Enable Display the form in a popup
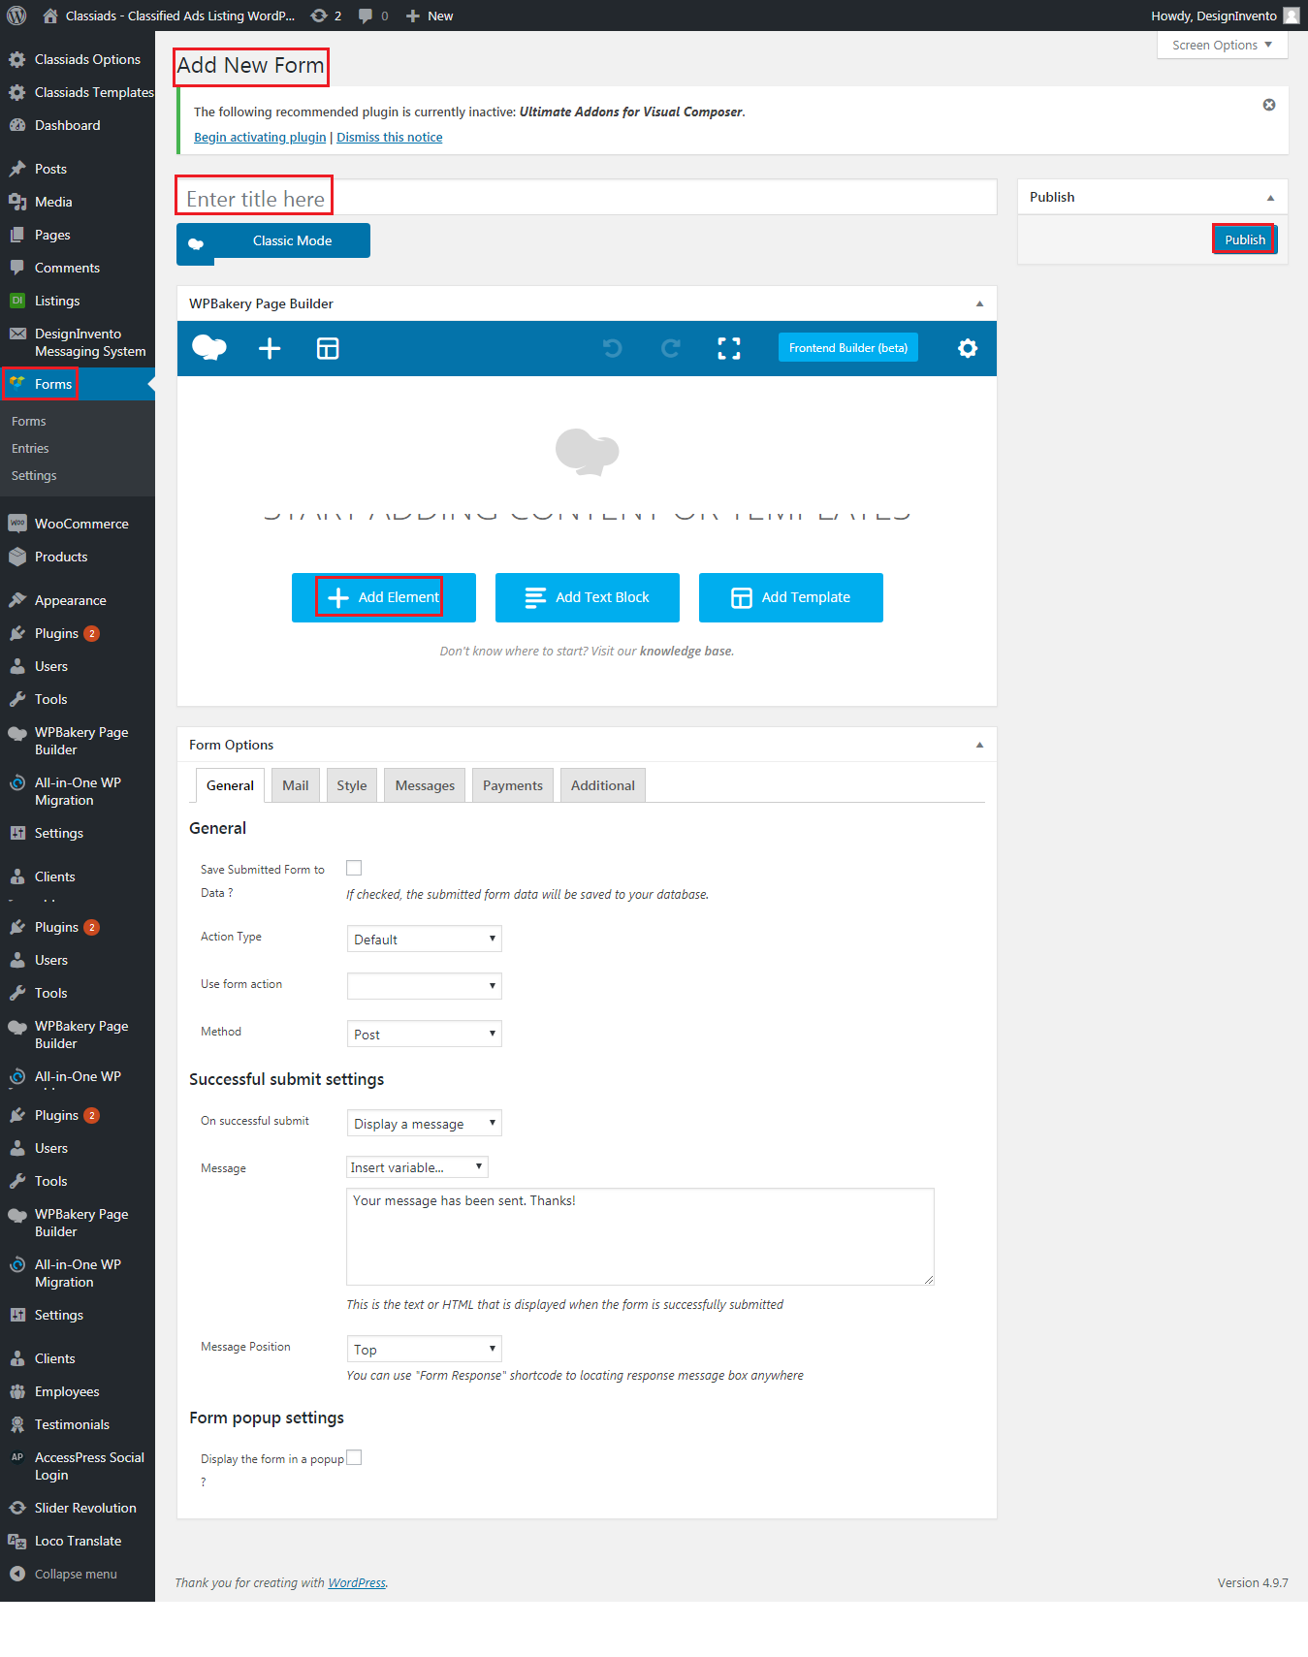Image resolution: width=1308 pixels, height=1657 pixels. coord(354,1457)
